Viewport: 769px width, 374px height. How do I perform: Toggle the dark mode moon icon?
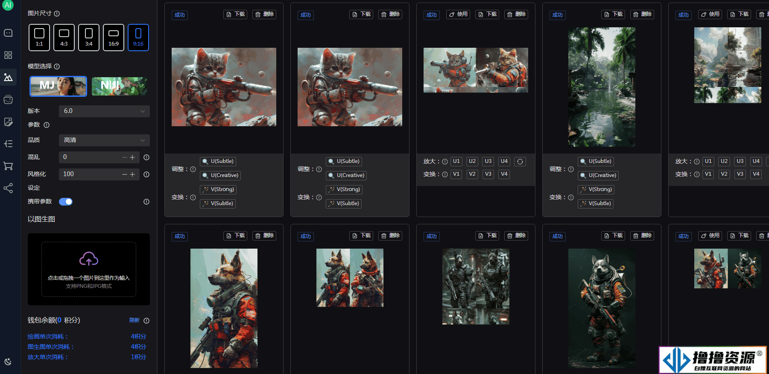(8, 362)
